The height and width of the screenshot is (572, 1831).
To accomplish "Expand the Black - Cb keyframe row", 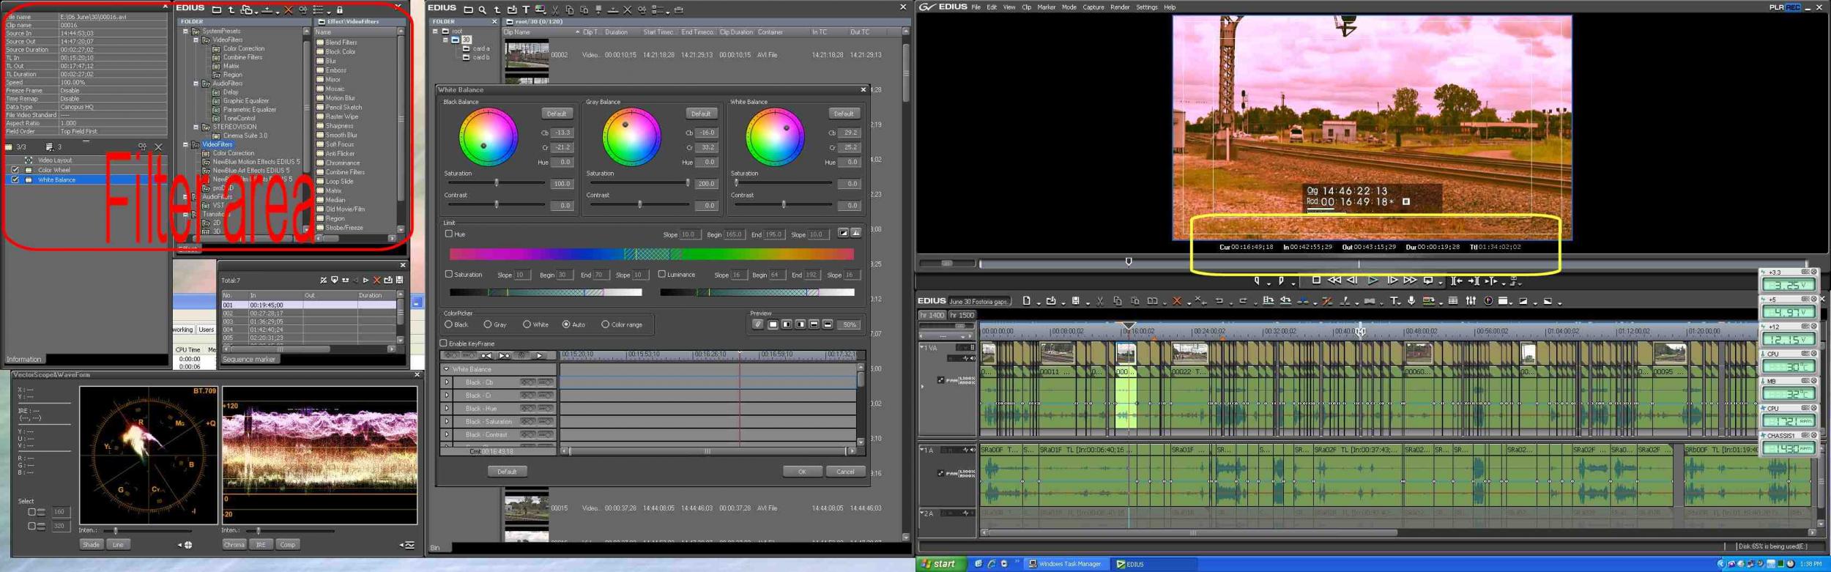I will (447, 382).
